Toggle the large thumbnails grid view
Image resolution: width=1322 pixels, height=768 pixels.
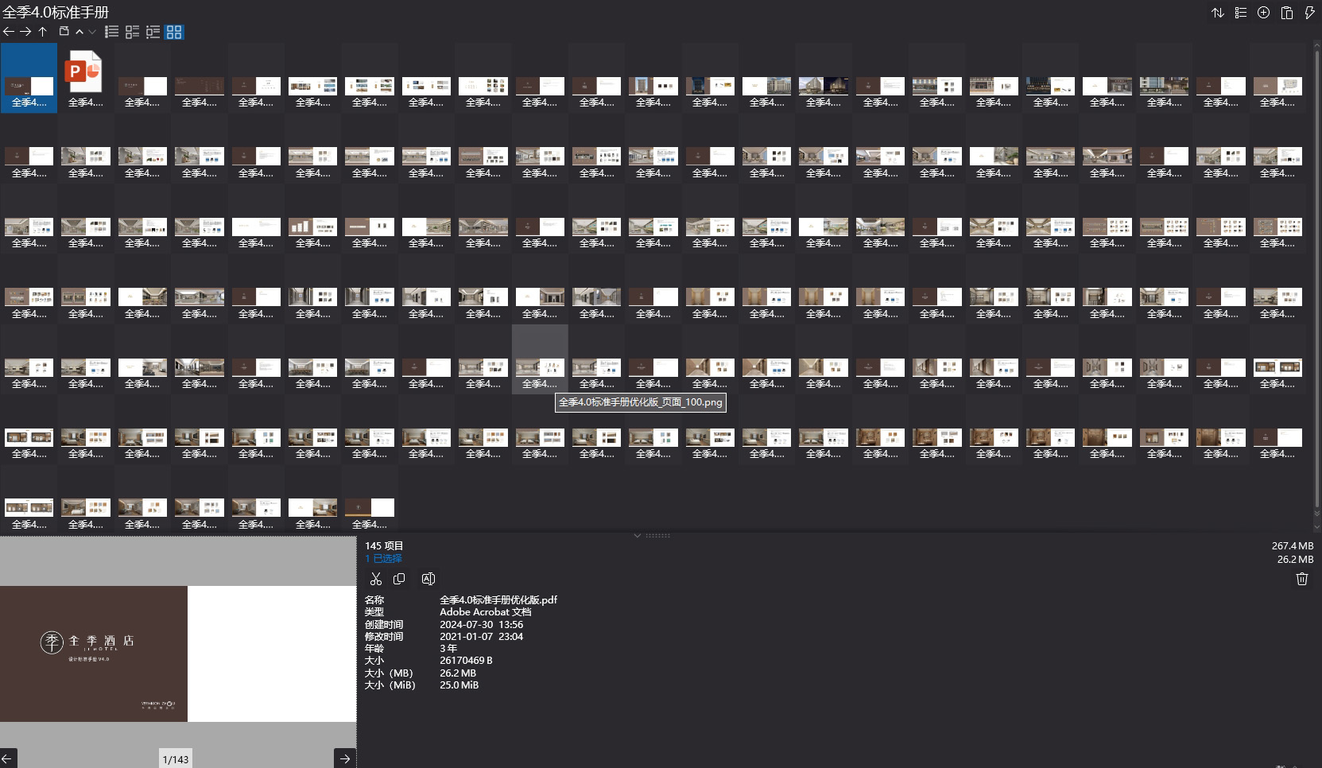174,32
